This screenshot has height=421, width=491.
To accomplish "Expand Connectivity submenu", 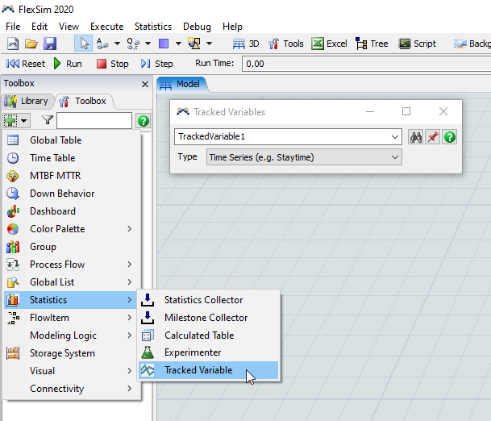I will 71,389.
